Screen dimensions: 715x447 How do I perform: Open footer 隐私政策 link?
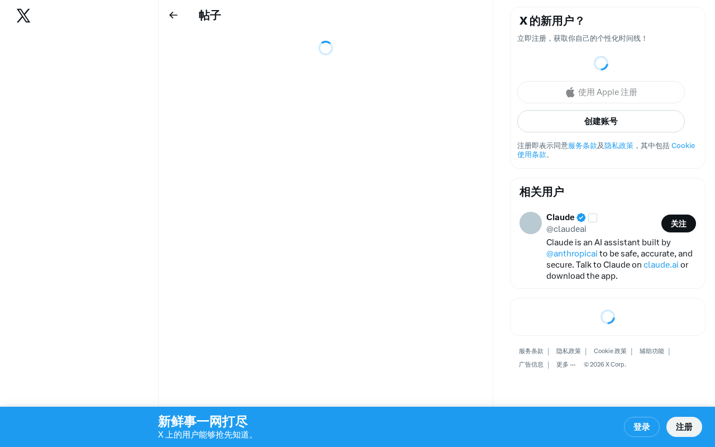click(569, 351)
